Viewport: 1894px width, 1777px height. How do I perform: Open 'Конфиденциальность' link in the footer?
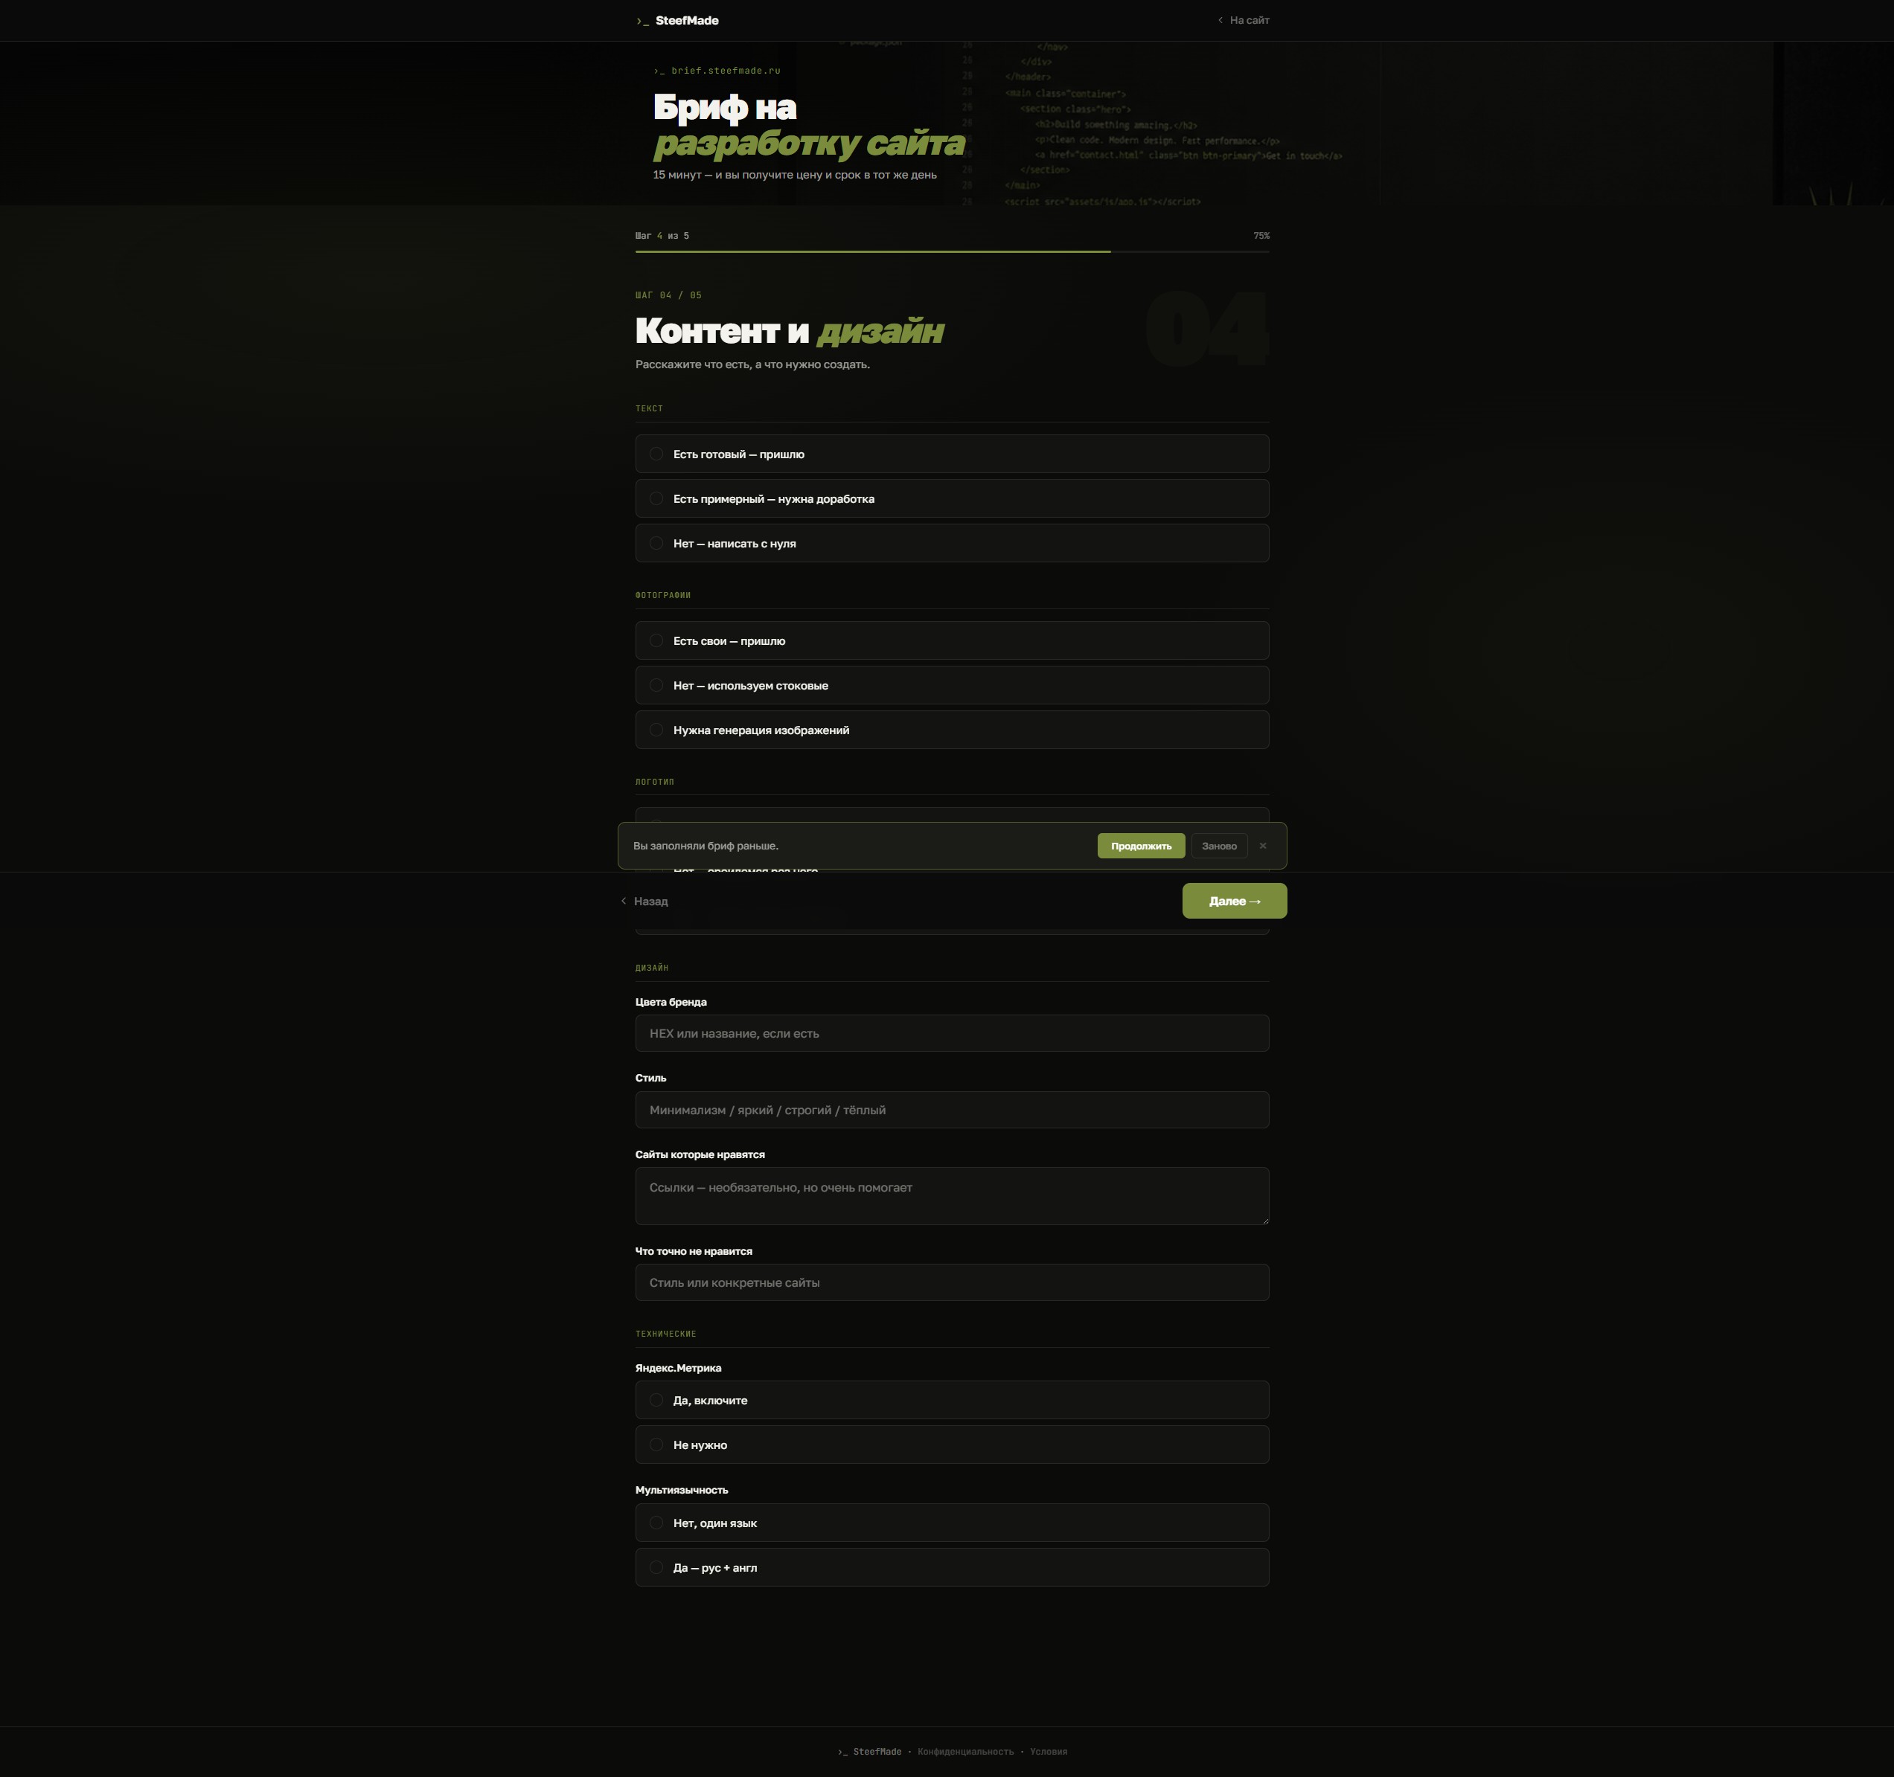965,1751
